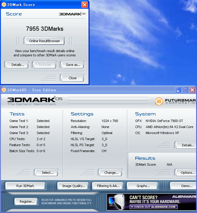Click Microsoft Windows XP OS text
This screenshot has width=197, height=213.
(x=162, y=133)
